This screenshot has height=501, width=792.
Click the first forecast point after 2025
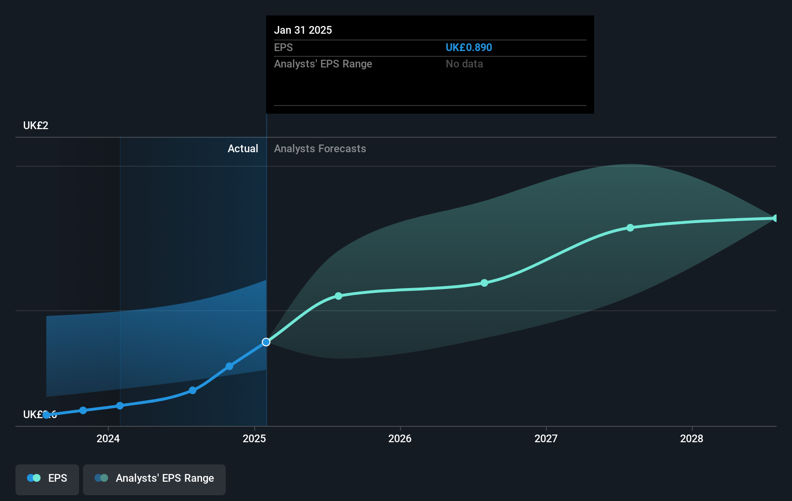click(x=338, y=296)
